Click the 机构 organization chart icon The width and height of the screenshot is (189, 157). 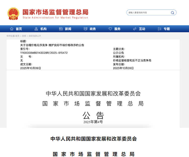click(x=36, y=29)
